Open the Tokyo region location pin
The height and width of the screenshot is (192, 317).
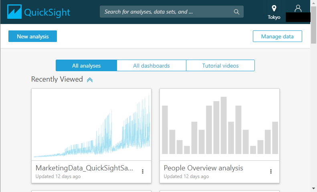[274, 8]
